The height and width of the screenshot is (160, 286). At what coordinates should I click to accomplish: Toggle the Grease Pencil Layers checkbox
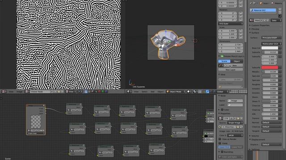click(x=222, y=56)
